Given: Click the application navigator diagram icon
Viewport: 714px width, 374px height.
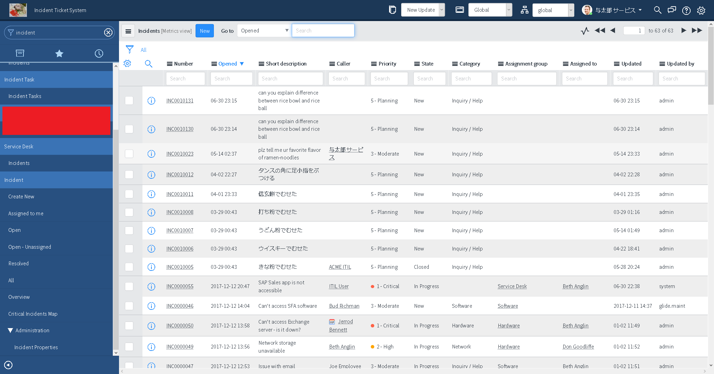Looking at the screenshot, I should click(x=524, y=10).
